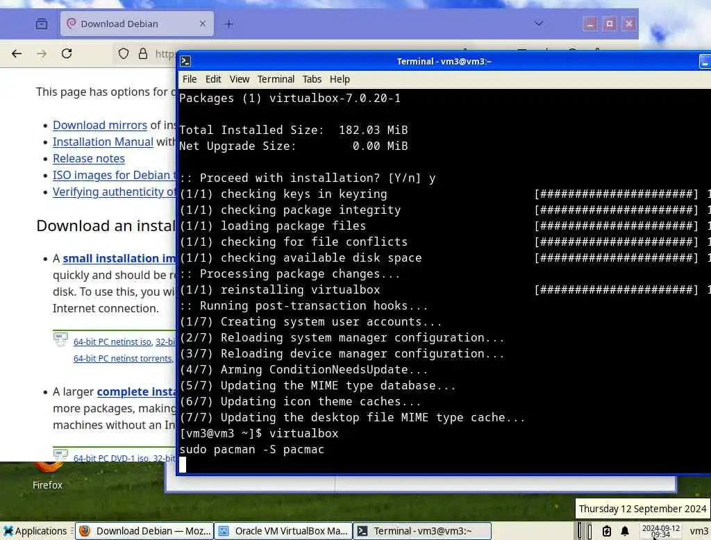Open the Tabs menu in Terminal
Viewport: 711px width, 540px height.
[x=312, y=79]
